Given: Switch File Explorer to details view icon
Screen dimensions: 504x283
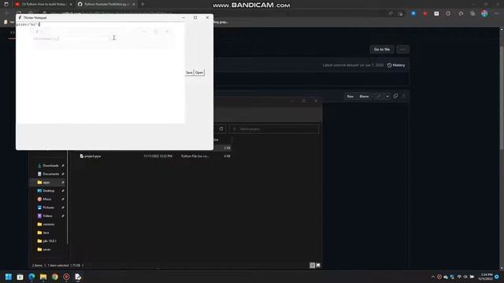Looking at the screenshot, I should coord(312,266).
